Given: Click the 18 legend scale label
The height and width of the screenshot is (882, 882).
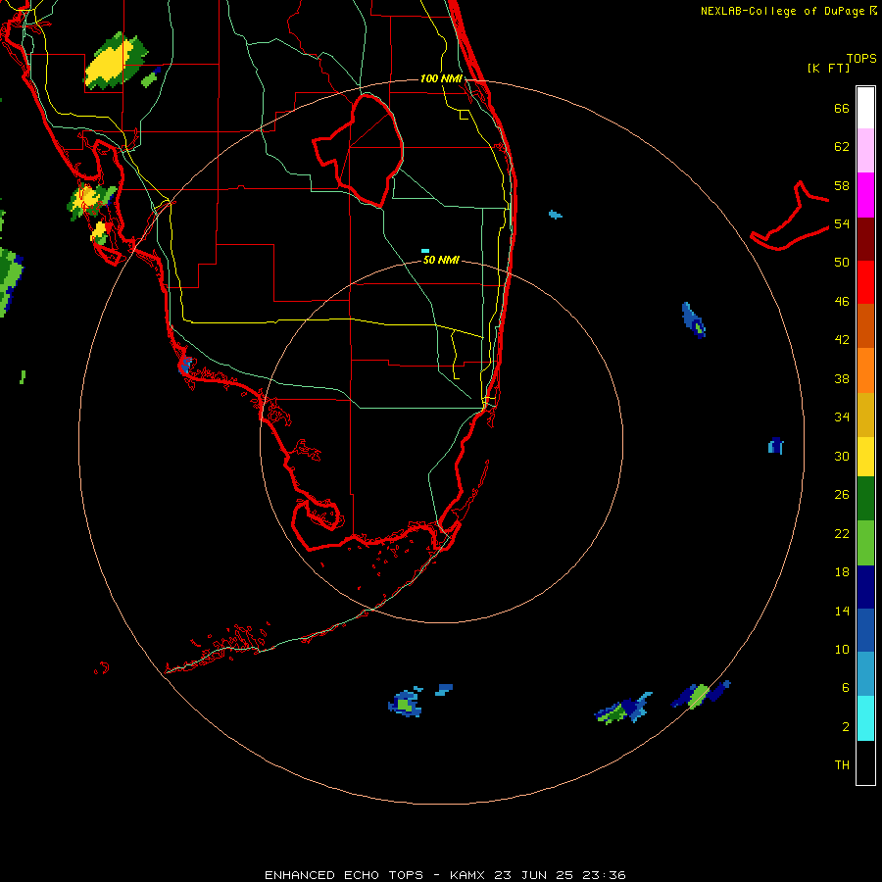Looking at the screenshot, I should click(842, 572).
